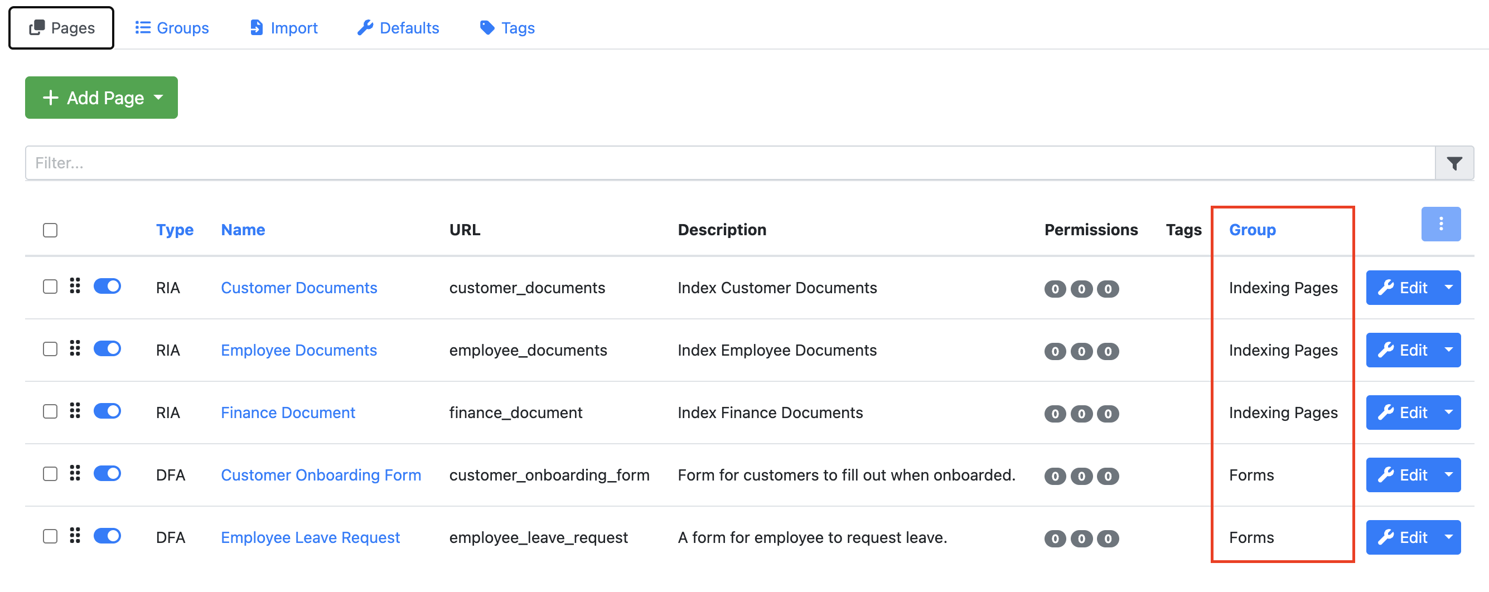Image resolution: width=1489 pixels, height=592 pixels.
Task: Disable the Employee Documents page toggle
Action: pyautogui.click(x=107, y=348)
